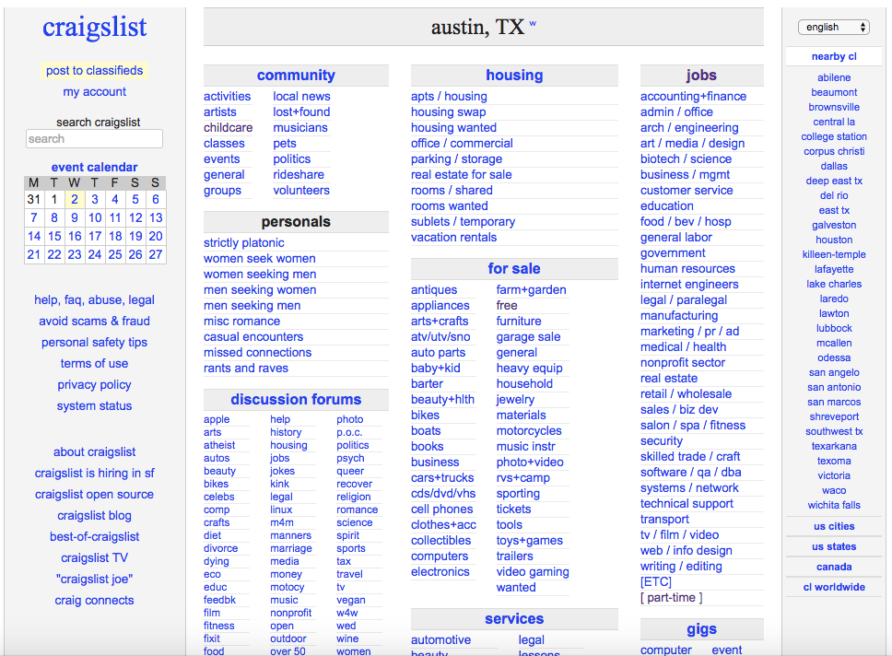The height and width of the screenshot is (656, 892).
Task: Open the free stuff category
Action: pyautogui.click(x=507, y=306)
